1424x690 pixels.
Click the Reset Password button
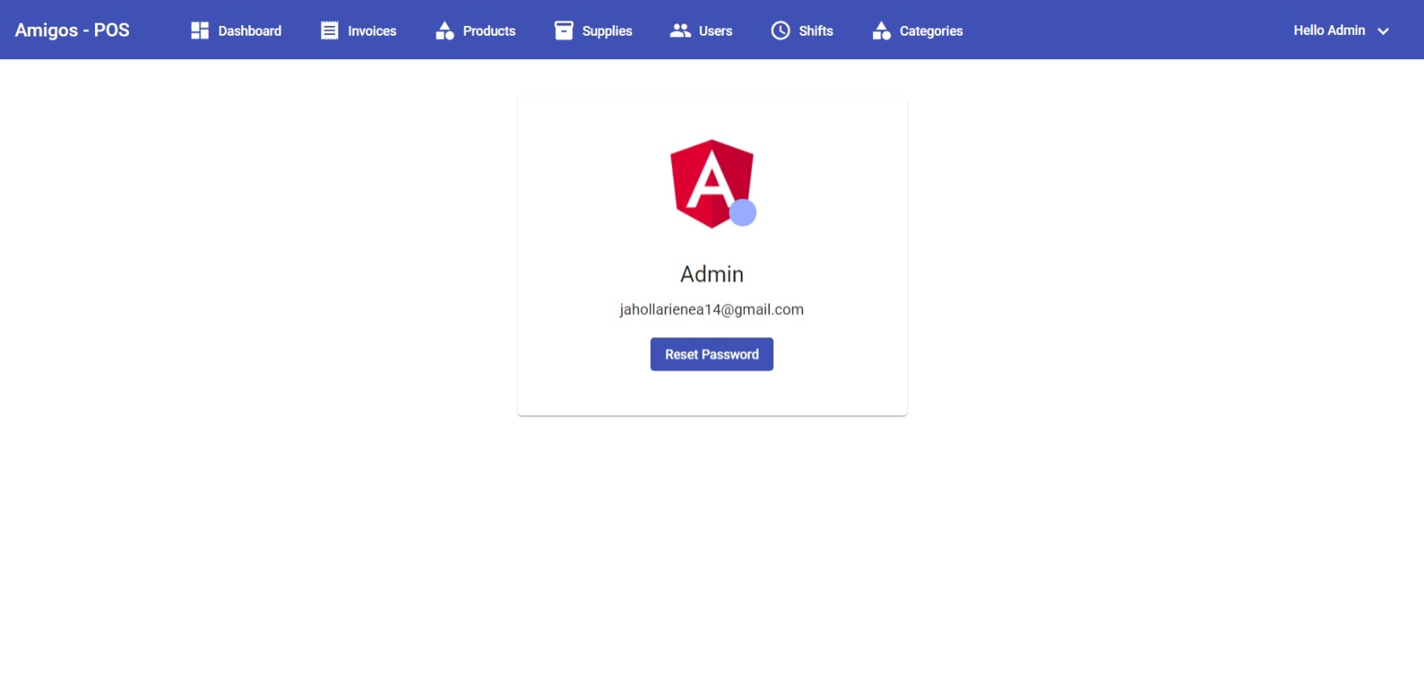pos(712,354)
